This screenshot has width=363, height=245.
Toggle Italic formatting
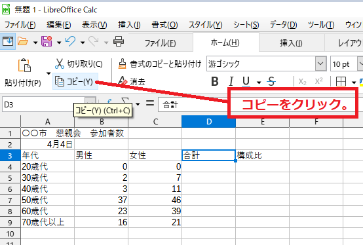pos(231,81)
